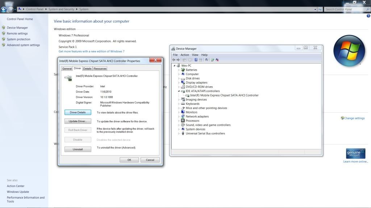Viewport: 371px width, 208px height.
Task: Select Intel SATA AHCI Controller tree item
Action: (224, 95)
